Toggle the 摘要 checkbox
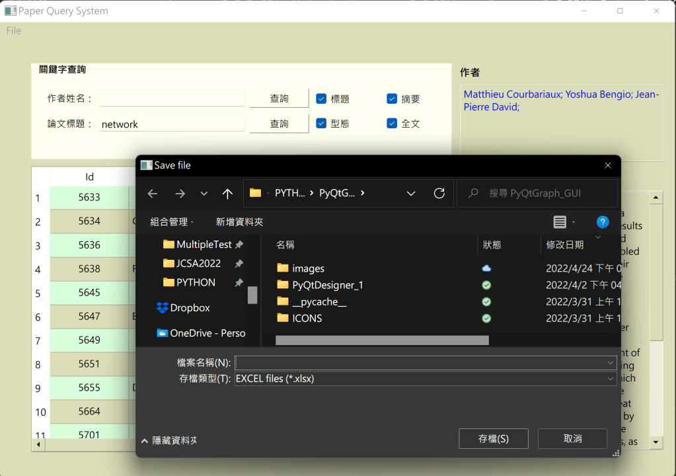 point(392,99)
